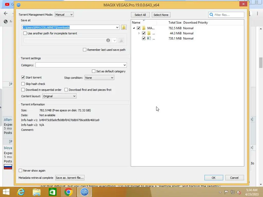Click the 738.1 MiB file icon
263x197 pixels.
coord(149,38)
